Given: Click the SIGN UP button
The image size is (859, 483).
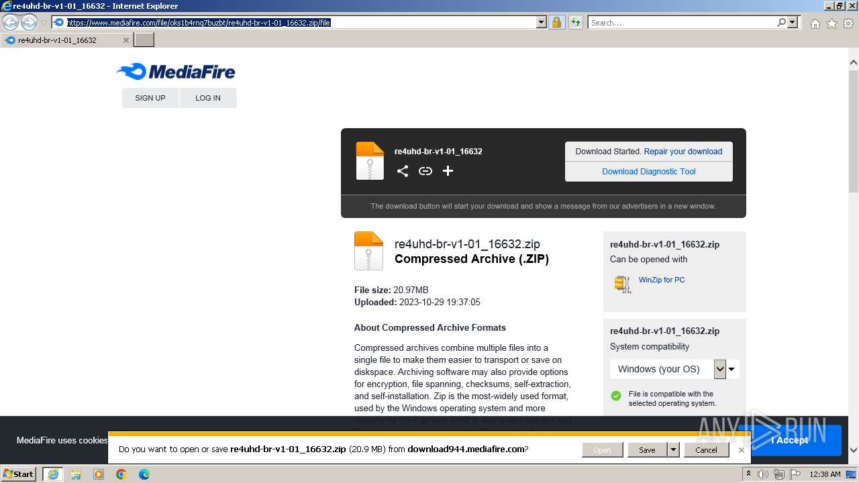Looking at the screenshot, I should point(150,98).
